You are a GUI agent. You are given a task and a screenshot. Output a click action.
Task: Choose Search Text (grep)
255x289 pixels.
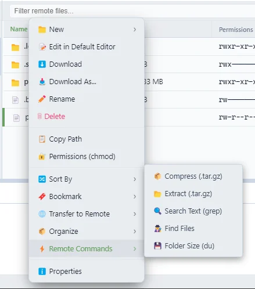click(x=193, y=211)
